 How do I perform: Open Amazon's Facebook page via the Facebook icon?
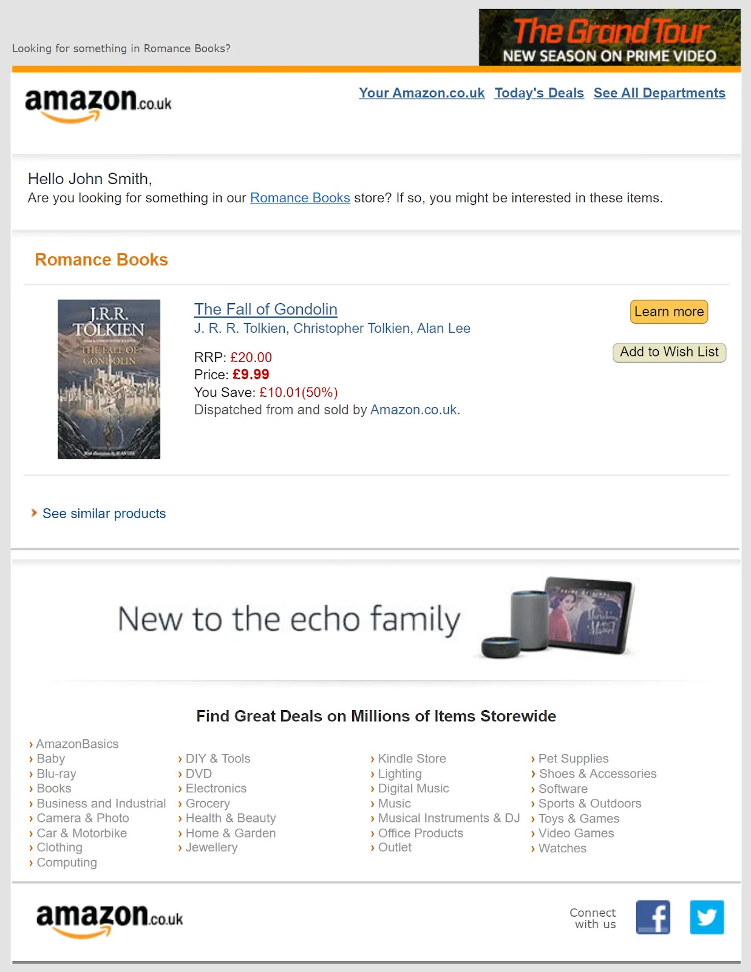point(653,918)
